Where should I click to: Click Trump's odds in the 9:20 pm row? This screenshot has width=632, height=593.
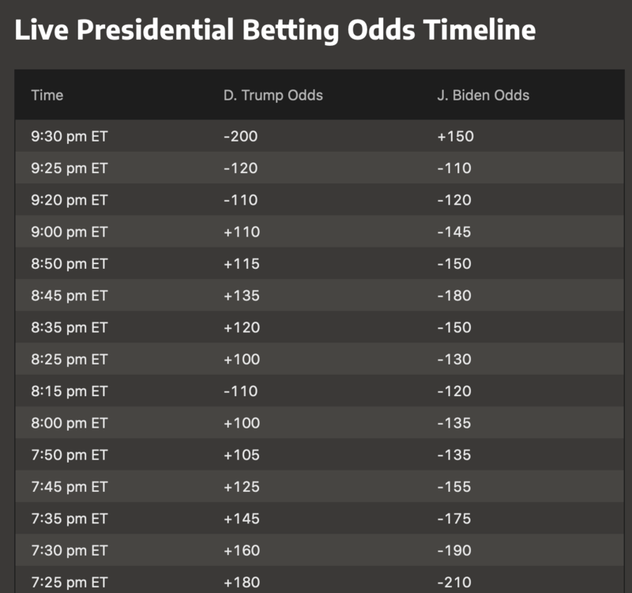pyautogui.click(x=240, y=200)
